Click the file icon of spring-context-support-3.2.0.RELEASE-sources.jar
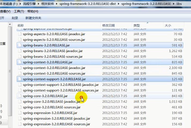 coord(20,90)
